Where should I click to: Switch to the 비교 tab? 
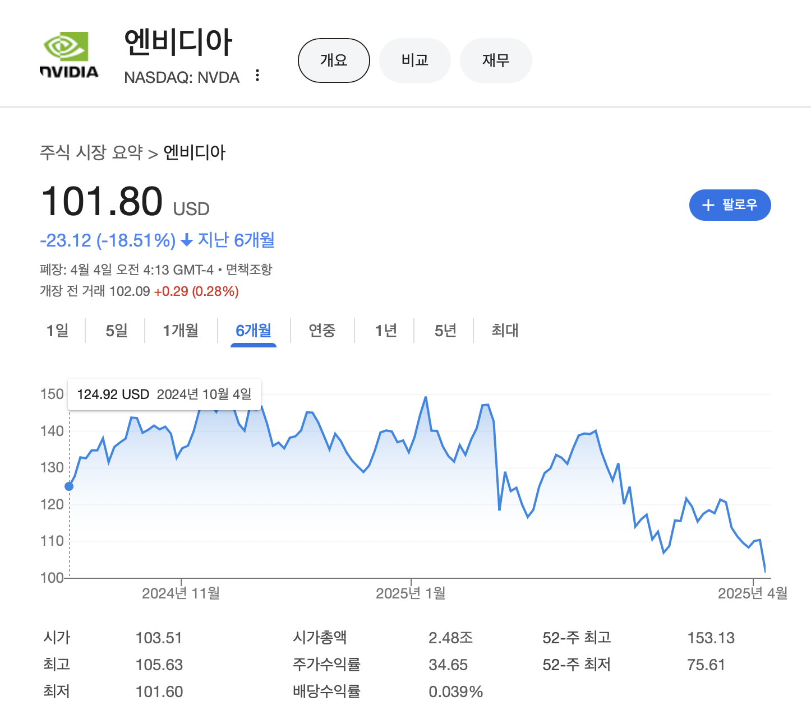click(x=415, y=61)
